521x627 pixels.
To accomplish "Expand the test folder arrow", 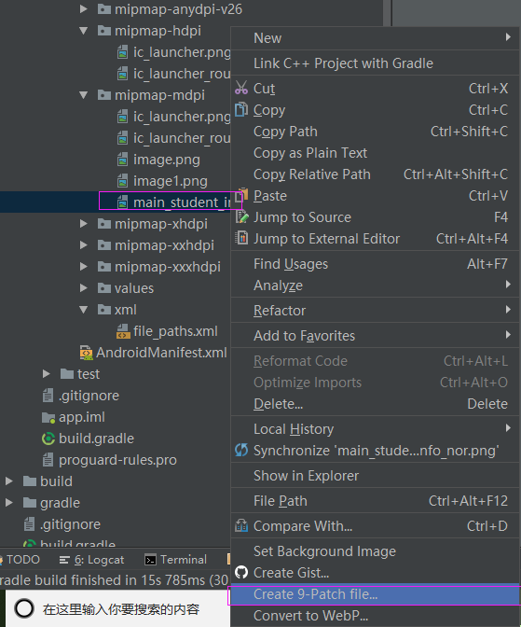I will (x=47, y=374).
